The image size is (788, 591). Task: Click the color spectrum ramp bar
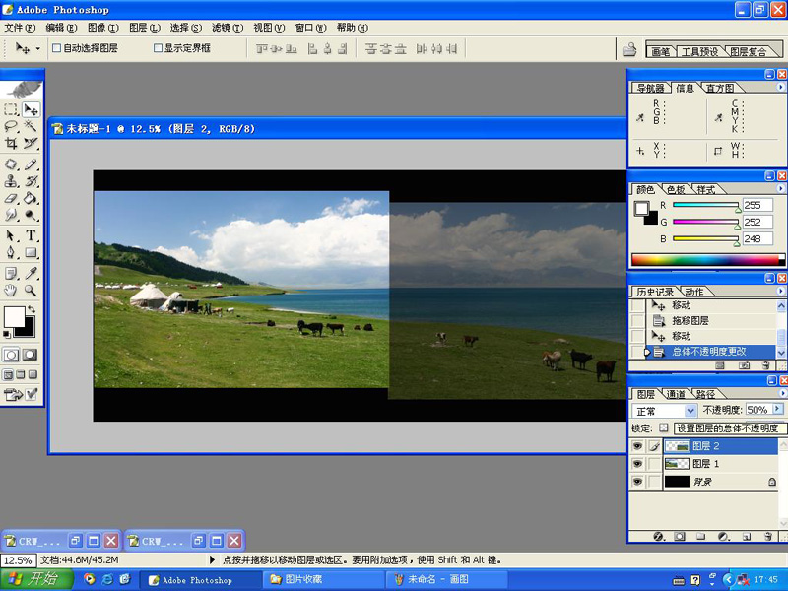tap(707, 260)
